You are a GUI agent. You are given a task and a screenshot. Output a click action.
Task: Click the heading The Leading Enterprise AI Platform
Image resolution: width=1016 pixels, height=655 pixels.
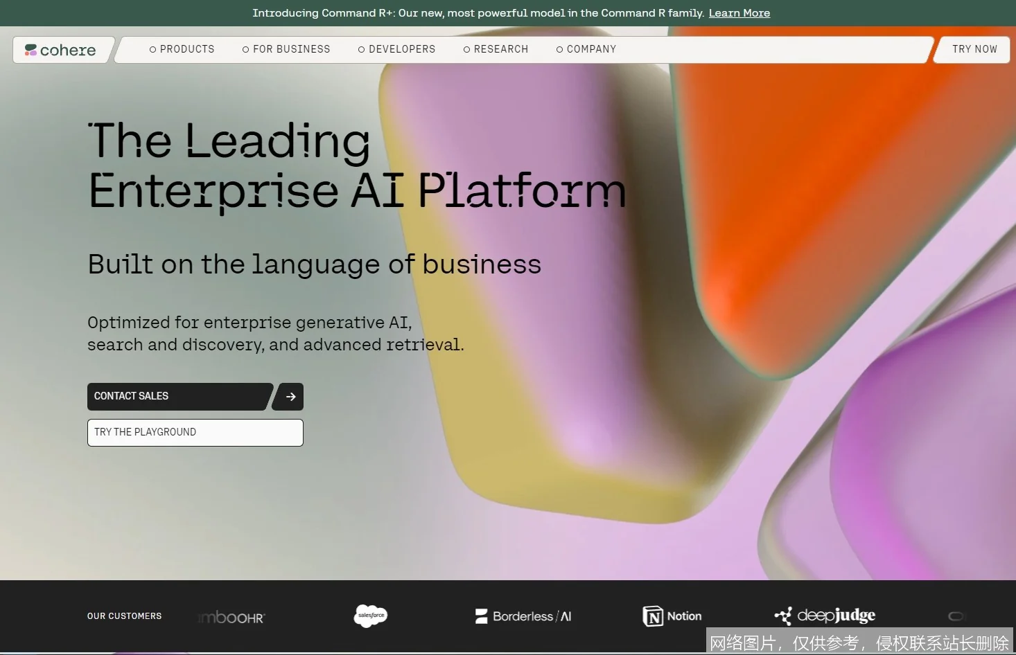357,165
